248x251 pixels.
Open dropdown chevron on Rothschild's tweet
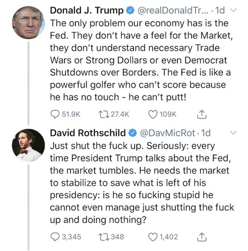(233, 133)
